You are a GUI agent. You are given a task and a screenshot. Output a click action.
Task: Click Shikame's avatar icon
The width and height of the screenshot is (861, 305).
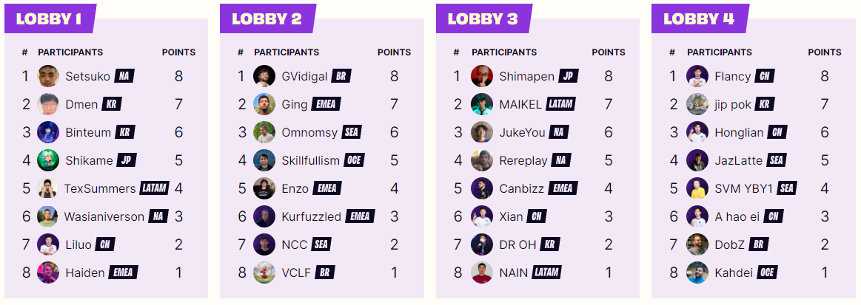pos(48,160)
